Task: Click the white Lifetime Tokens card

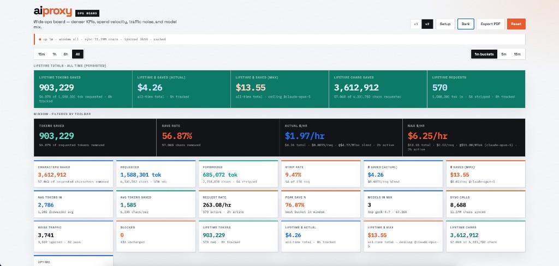Action: tap(238, 237)
